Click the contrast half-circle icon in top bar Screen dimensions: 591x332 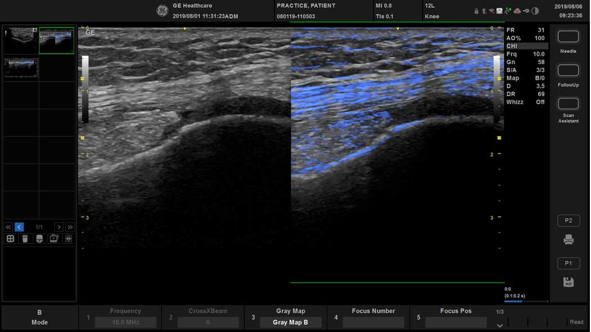[x=535, y=11]
